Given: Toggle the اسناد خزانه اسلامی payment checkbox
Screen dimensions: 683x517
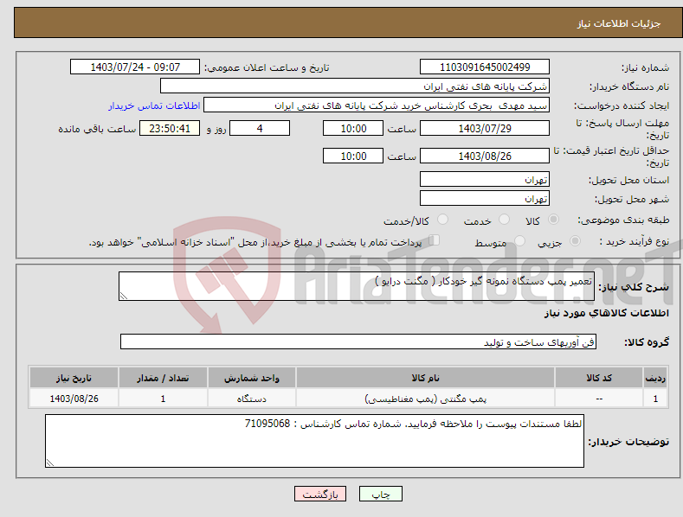Looking at the screenshot, I should click(435, 240).
